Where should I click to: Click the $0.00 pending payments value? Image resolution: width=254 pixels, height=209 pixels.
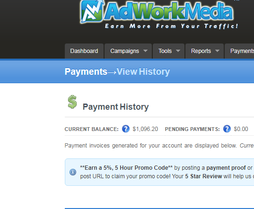tap(241, 129)
